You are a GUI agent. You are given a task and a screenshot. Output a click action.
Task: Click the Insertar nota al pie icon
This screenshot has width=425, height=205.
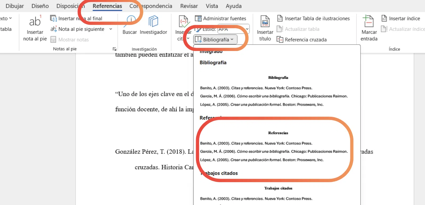tap(35, 22)
